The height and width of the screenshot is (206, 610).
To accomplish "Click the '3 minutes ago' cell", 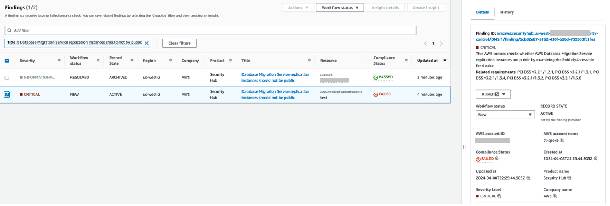I will click(430, 78).
